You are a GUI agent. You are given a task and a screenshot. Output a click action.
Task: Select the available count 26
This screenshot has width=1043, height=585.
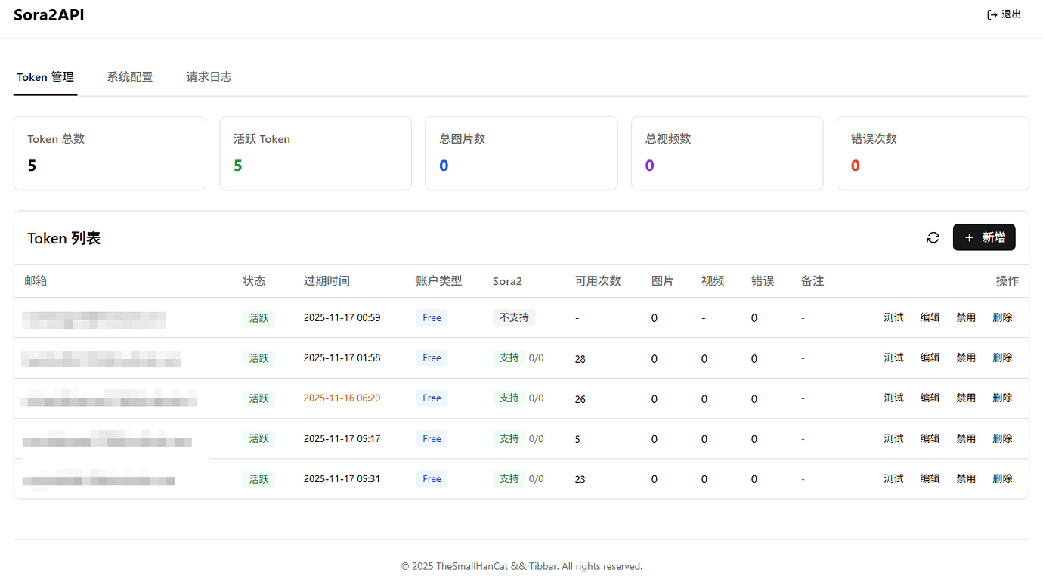pos(580,399)
